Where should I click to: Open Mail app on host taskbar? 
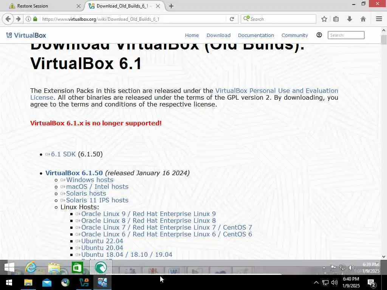point(46,282)
